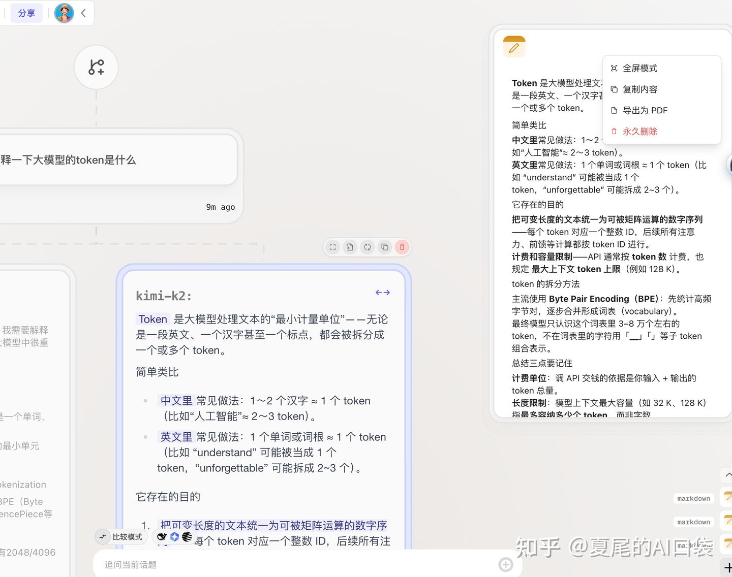Regenerate the kimi-k2 answer
The image size is (732, 577).
click(x=368, y=247)
